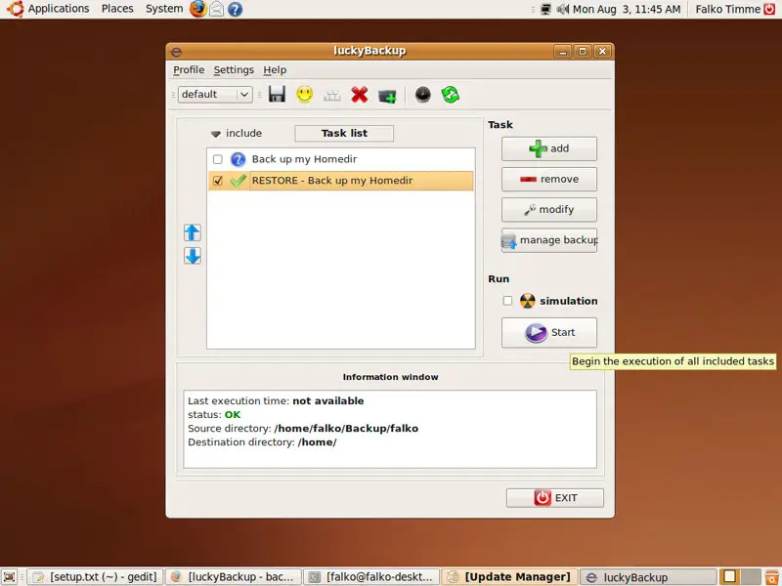782x586 pixels.
Task: Click the add task button
Action: pos(548,148)
